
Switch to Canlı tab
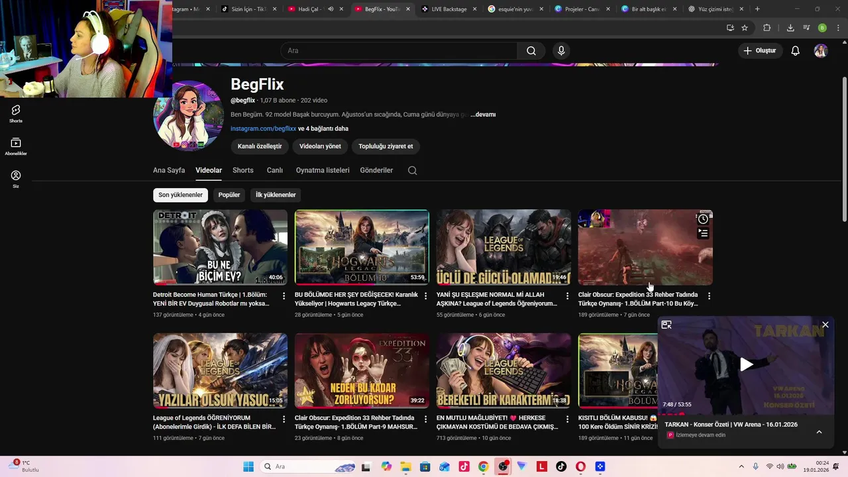point(275,170)
